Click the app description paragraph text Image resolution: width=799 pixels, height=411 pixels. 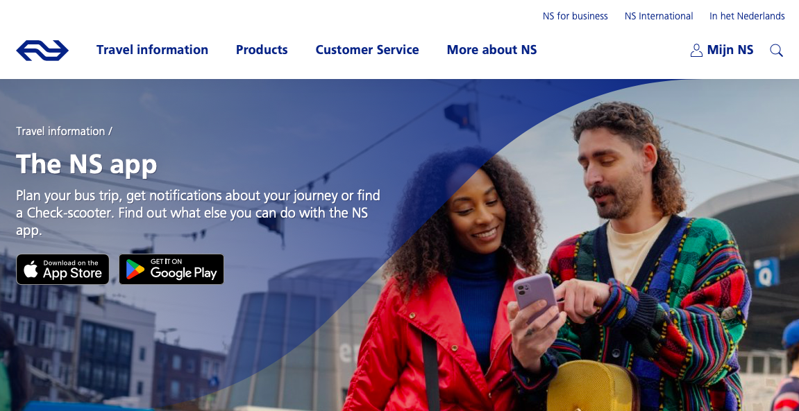199,213
